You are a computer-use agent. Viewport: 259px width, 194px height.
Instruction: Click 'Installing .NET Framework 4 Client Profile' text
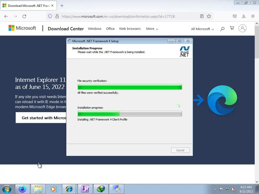tap(102, 119)
